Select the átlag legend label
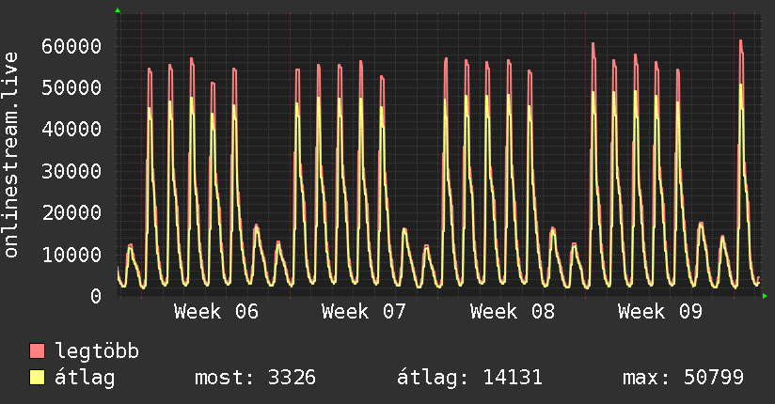Screen dimensions: 775x404 [x=85, y=378]
